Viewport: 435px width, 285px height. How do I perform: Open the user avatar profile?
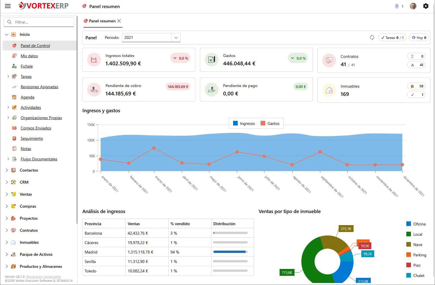(x=413, y=6)
